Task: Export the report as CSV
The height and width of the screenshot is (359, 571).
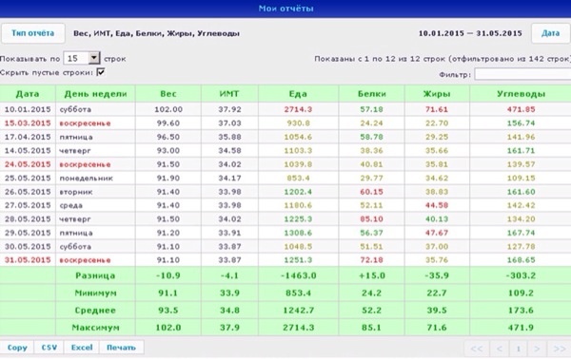Action: 49,348
